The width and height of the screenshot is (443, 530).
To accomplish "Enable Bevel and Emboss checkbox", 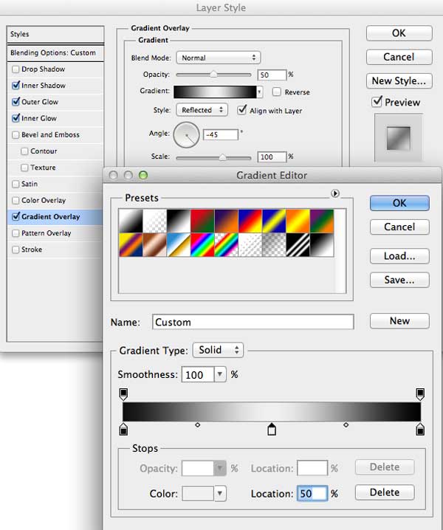I will click(x=16, y=135).
